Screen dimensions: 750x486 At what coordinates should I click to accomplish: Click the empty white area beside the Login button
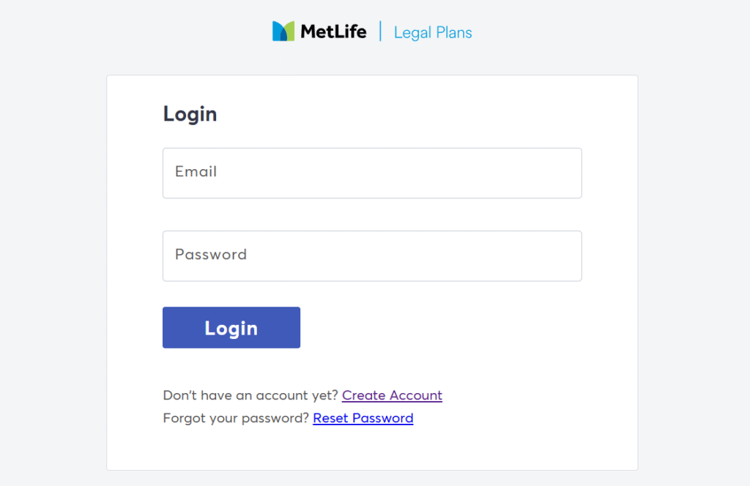click(x=440, y=327)
